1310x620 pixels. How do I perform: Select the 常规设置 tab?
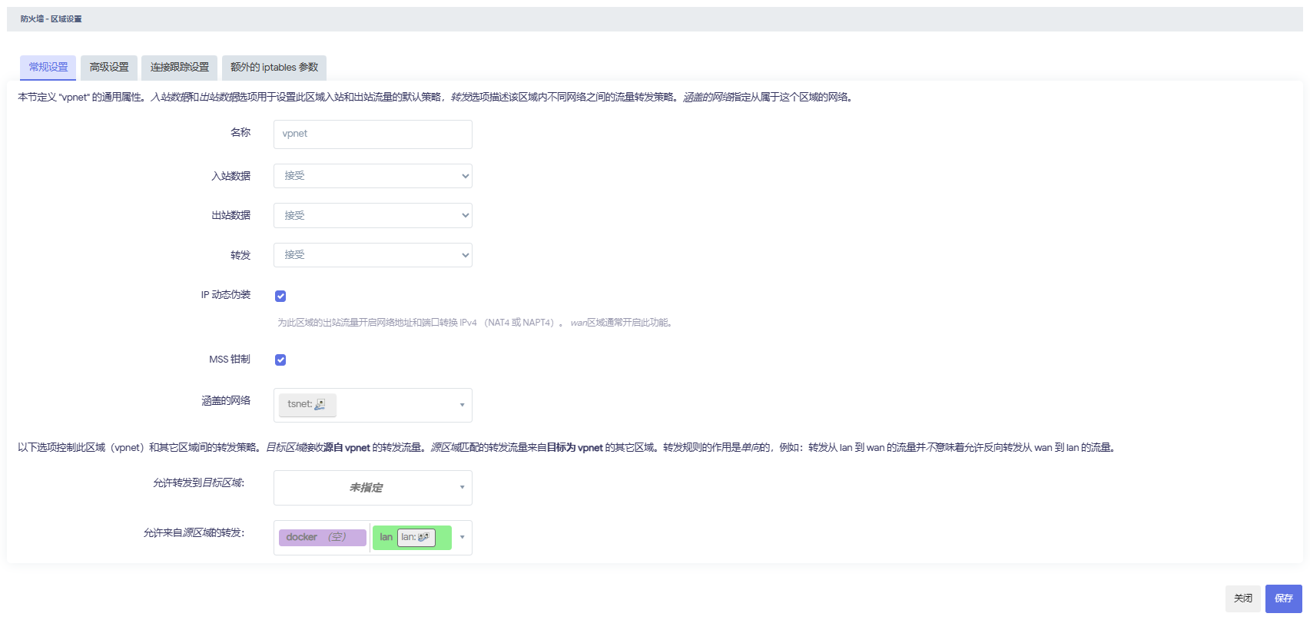pyautogui.click(x=48, y=68)
